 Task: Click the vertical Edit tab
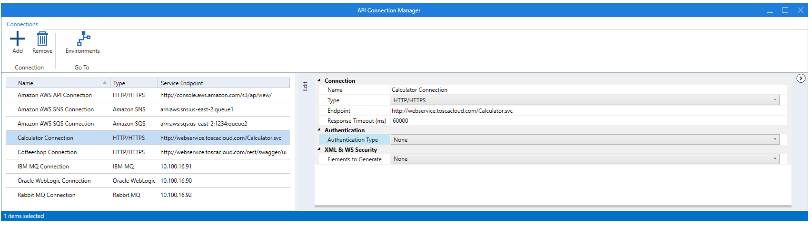click(x=305, y=86)
